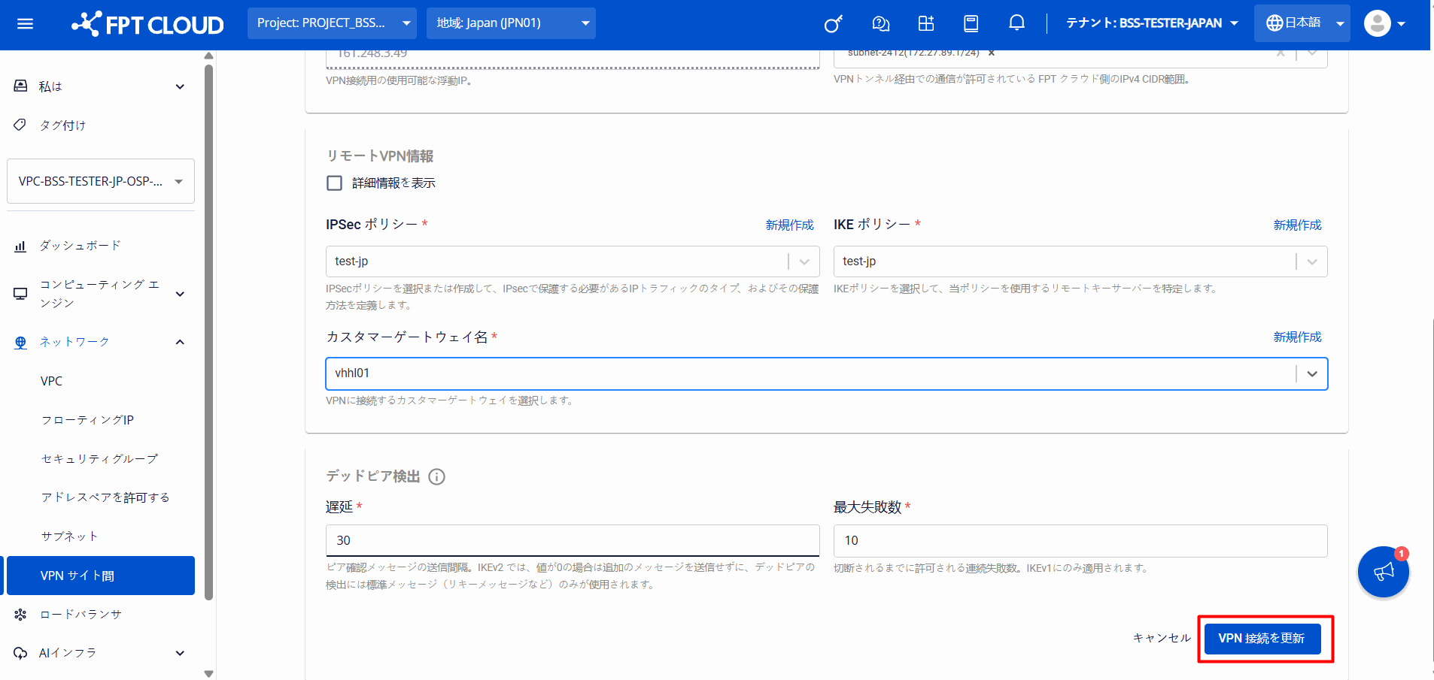This screenshot has height=680, width=1434.
Task: Open the notifications bell
Action: coord(1016,23)
